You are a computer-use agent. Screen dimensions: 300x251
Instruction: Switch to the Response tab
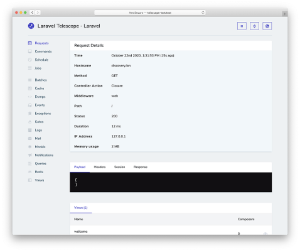[x=141, y=167]
